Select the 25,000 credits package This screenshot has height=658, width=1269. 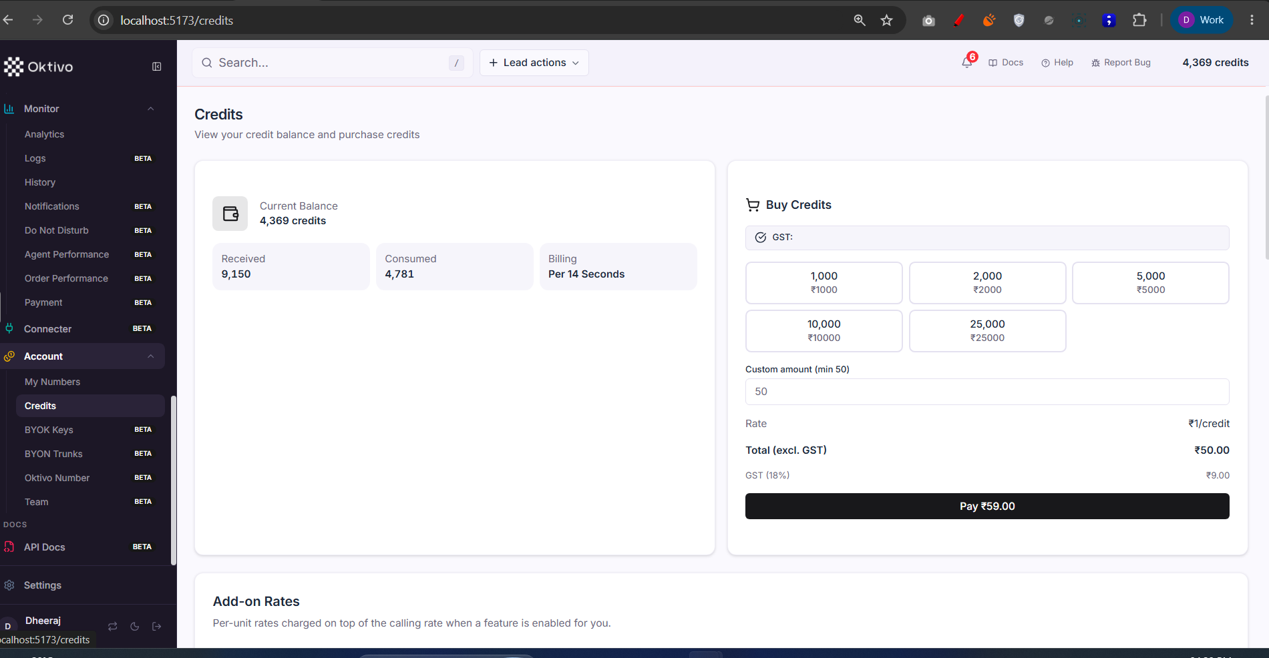click(987, 331)
